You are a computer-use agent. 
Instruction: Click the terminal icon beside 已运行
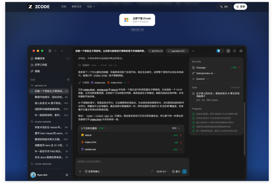(x=79, y=65)
